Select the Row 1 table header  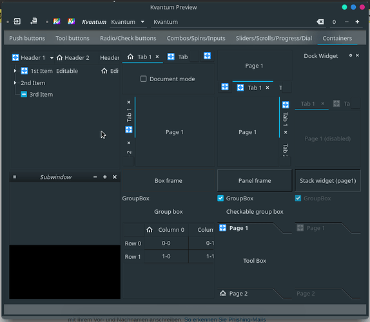tap(133, 256)
